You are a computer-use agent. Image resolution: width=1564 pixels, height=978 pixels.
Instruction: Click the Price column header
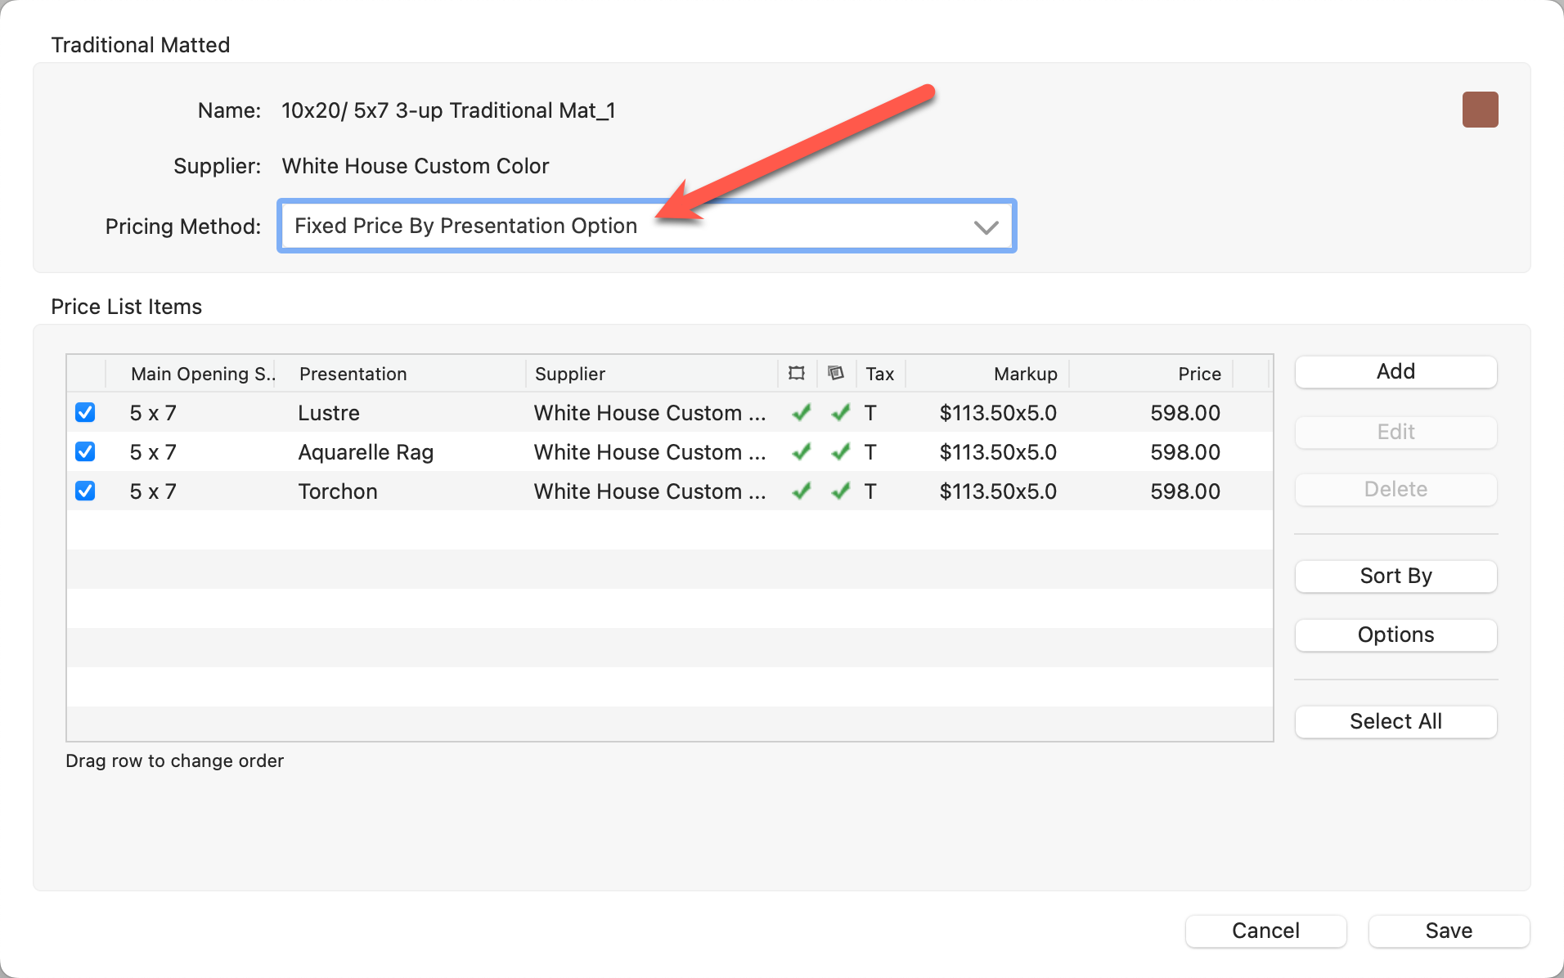tap(1198, 374)
